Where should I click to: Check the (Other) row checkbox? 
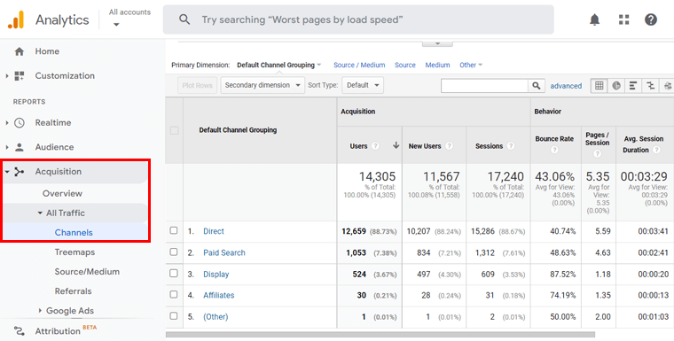pyautogui.click(x=174, y=315)
